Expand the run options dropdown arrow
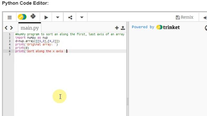This screenshot has width=207, height=116. [x=58, y=17]
